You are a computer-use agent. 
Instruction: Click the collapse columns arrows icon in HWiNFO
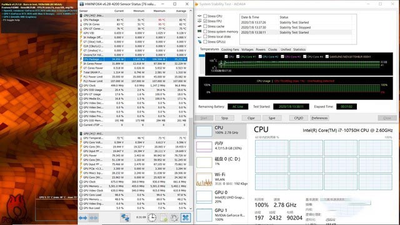94,218
